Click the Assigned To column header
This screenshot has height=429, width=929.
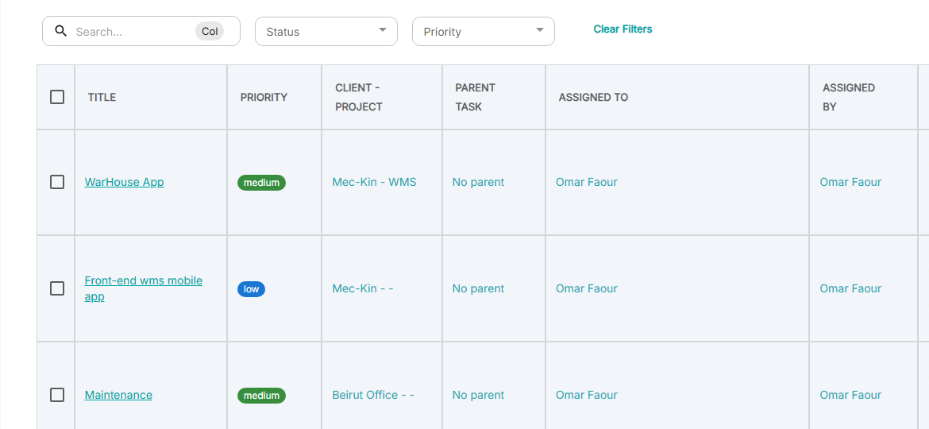[x=593, y=97]
